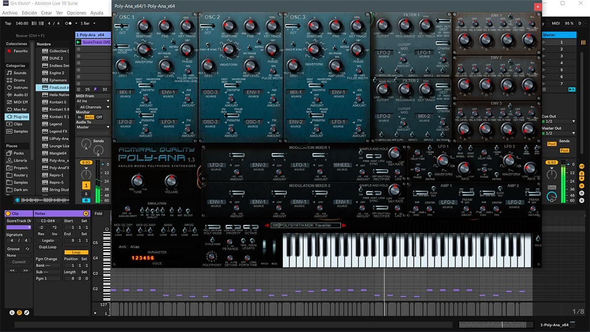This screenshot has width=590, height=332.
Task: Open the Opciones menu
Action: pos(77,13)
